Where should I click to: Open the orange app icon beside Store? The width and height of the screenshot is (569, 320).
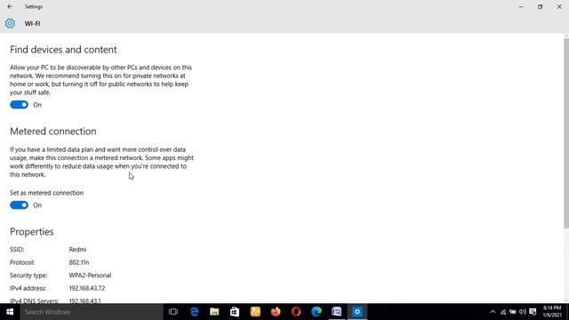pyautogui.click(x=255, y=312)
